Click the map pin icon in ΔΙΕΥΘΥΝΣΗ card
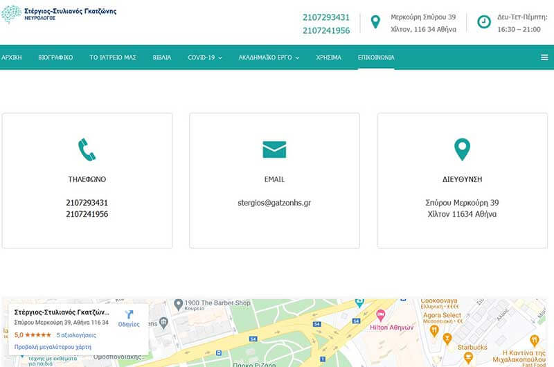The height and width of the screenshot is (367, 554). (462, 149)
